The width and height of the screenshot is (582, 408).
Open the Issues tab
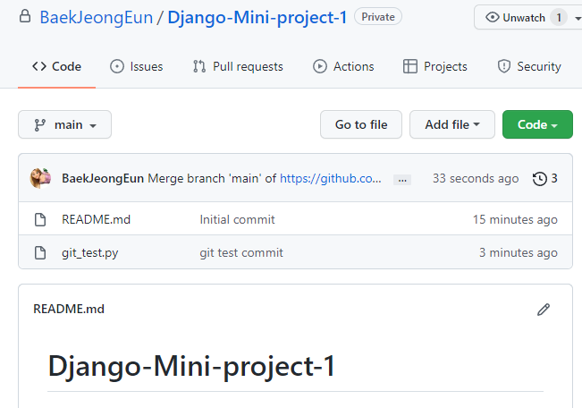pyautogui.click(x=136, y=66)
